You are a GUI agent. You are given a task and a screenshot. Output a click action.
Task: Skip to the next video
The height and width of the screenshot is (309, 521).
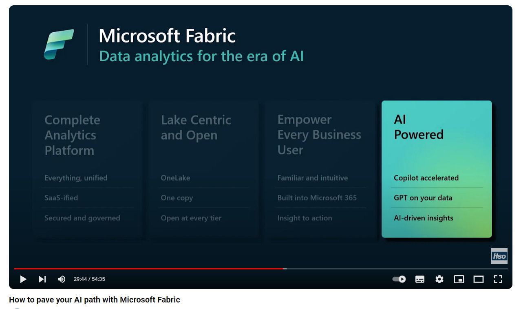pos(42,279)
